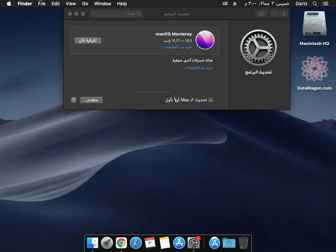Open Finder from the Dock
The width and height of the screenshot is (336, 252).
93,243
